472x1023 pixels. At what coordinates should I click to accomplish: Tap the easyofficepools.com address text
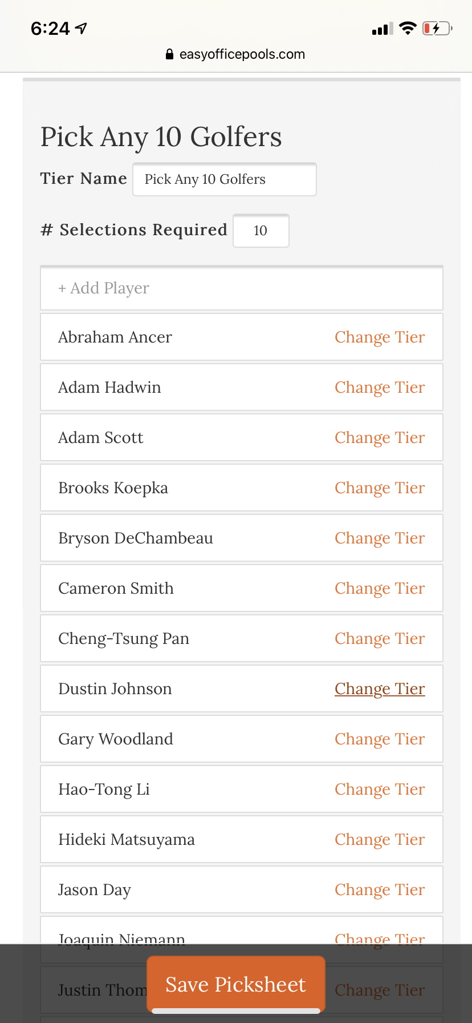point(242,55)
